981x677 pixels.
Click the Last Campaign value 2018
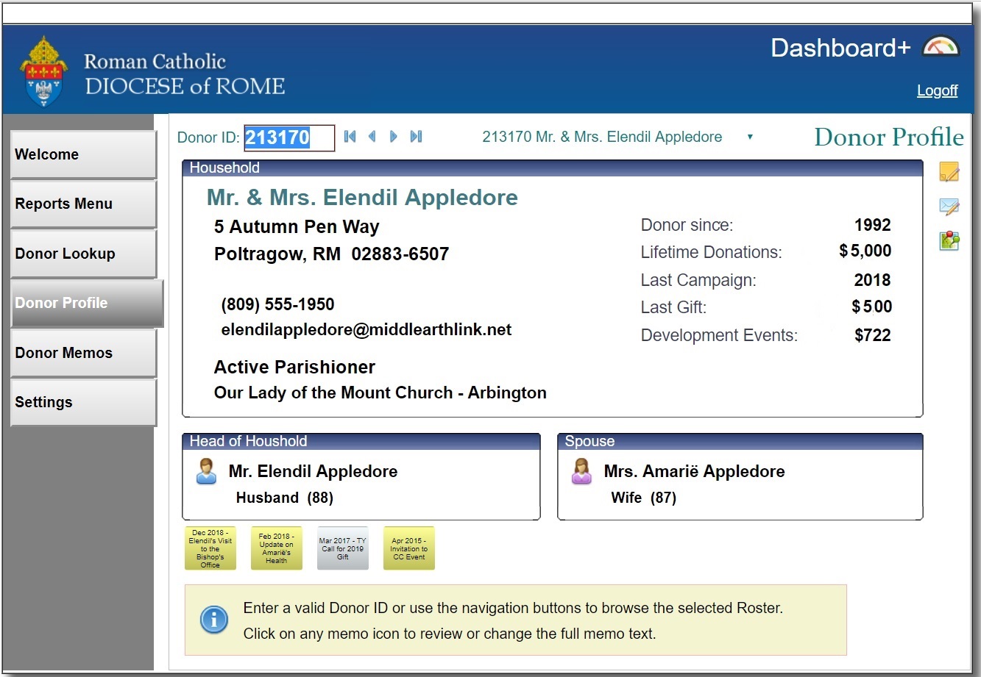click(x=873, y=280)
